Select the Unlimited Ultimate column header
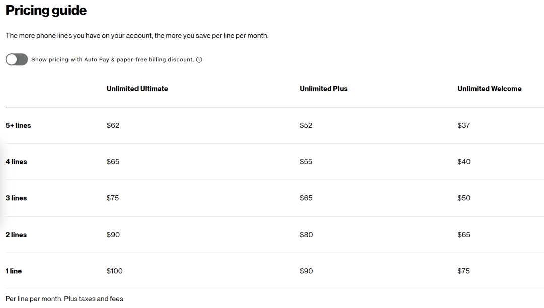The image size is (544, 308). (137, 89)
